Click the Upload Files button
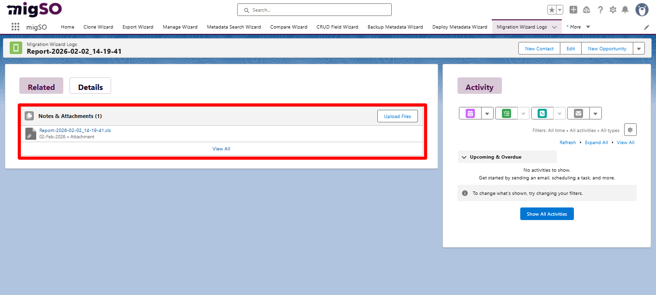The width and height of the screenshot is (656, 295). tap(397, 116)
